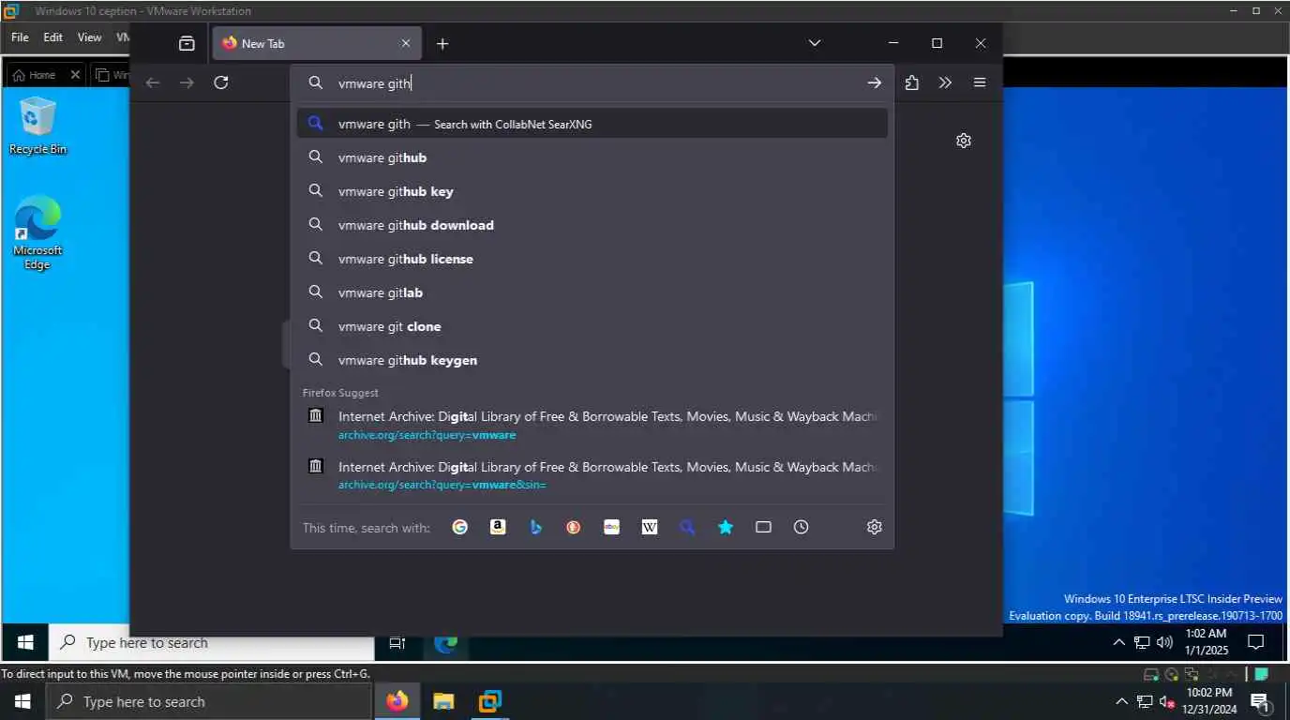Viewport: 1290px width, 720px height.
Task: Search bookmarks via the star icon
Action: [726, 527]
